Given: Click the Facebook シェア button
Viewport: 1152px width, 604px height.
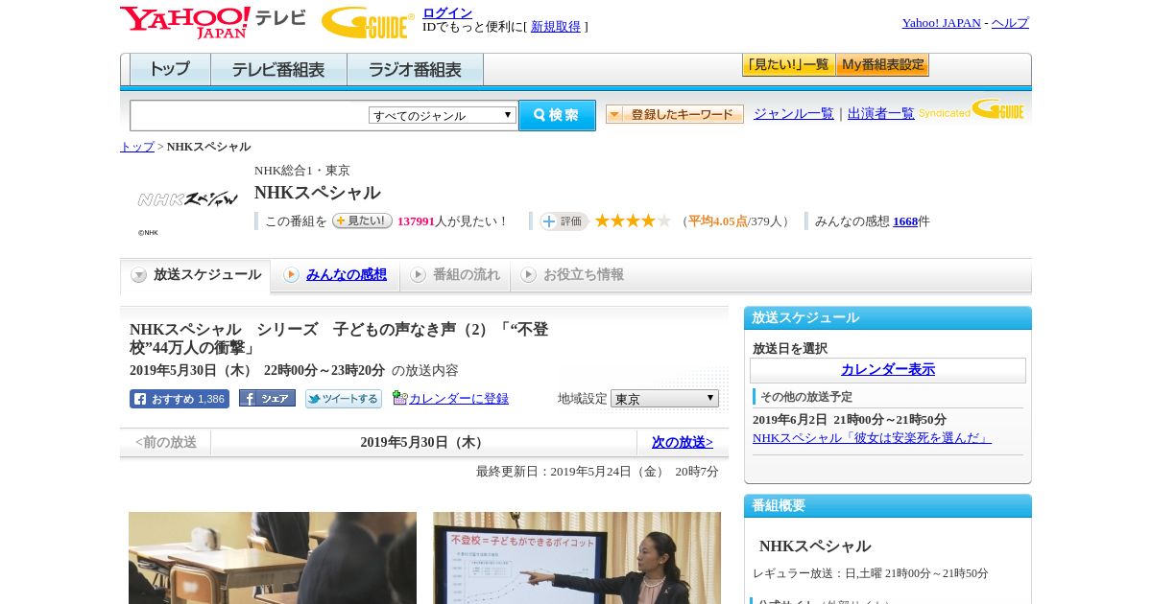Looking at the screenshot, I should tap(267, 398).
